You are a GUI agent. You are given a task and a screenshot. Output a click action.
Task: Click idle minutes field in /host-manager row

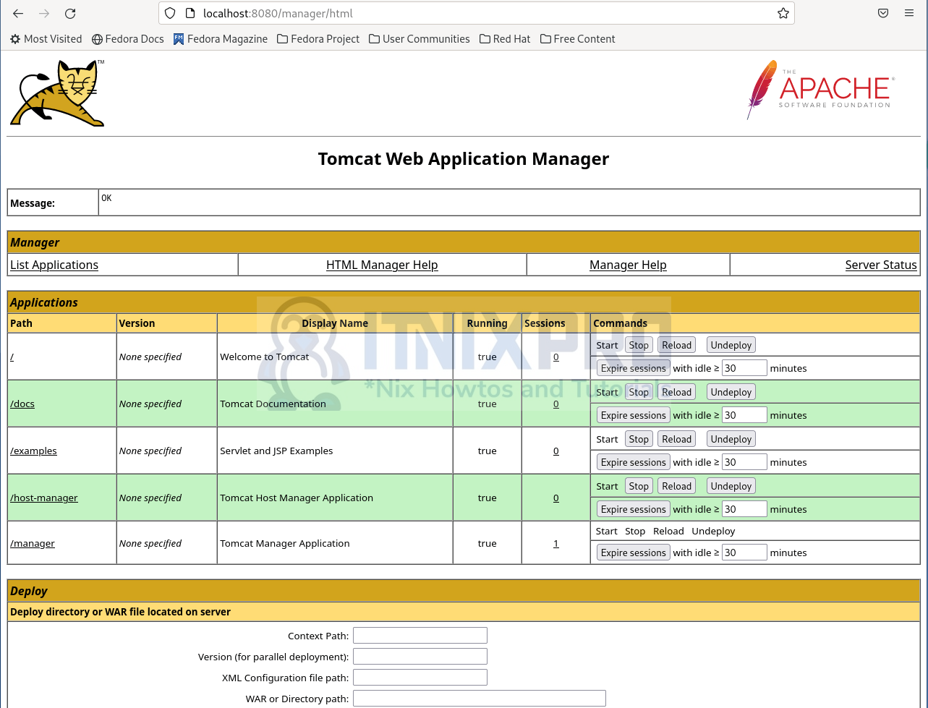coord(744,509)
